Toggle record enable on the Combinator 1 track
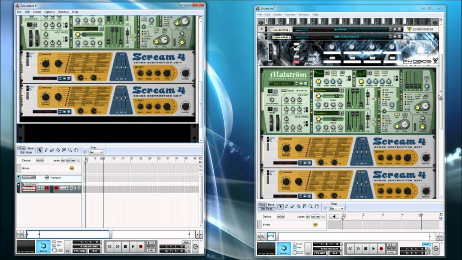Screen dimensions: 462x260 click(47, 188)
